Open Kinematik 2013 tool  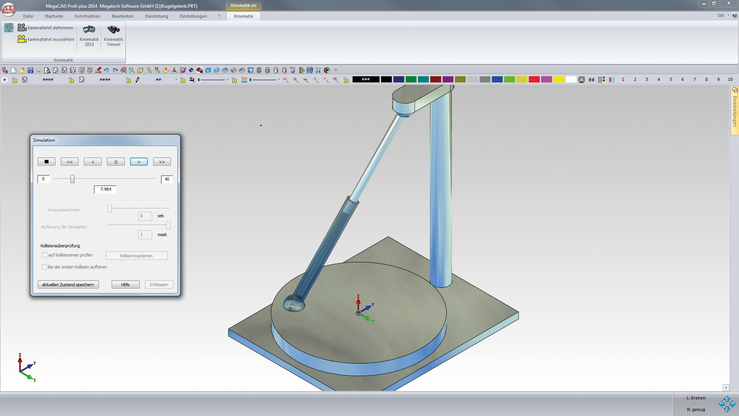(x=89, y=35)
